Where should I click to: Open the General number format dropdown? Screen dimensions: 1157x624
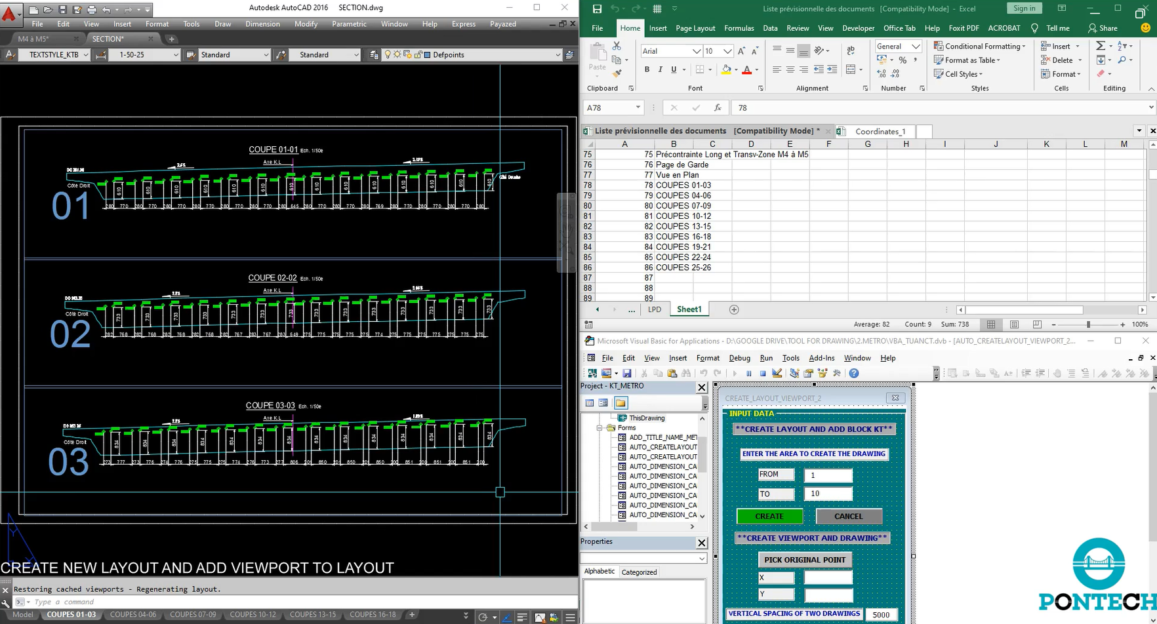tap(916, 47)
